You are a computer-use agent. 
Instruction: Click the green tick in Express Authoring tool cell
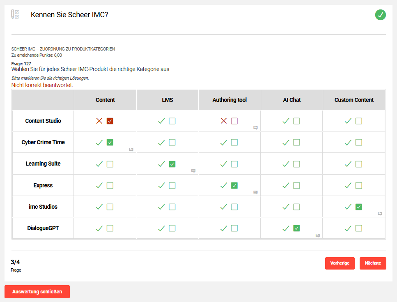pos(224,185)
